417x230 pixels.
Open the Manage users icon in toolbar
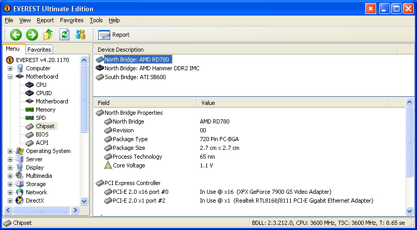80,35
